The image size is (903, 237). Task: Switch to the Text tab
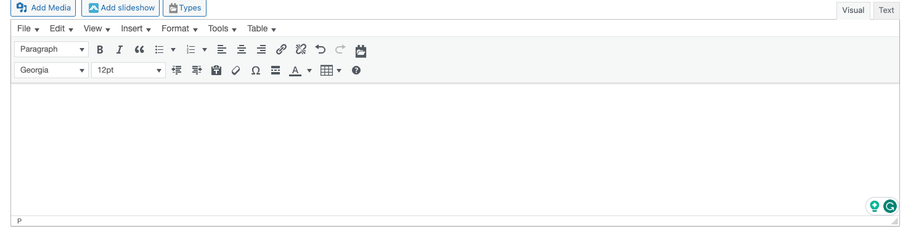tap(886, 10)
